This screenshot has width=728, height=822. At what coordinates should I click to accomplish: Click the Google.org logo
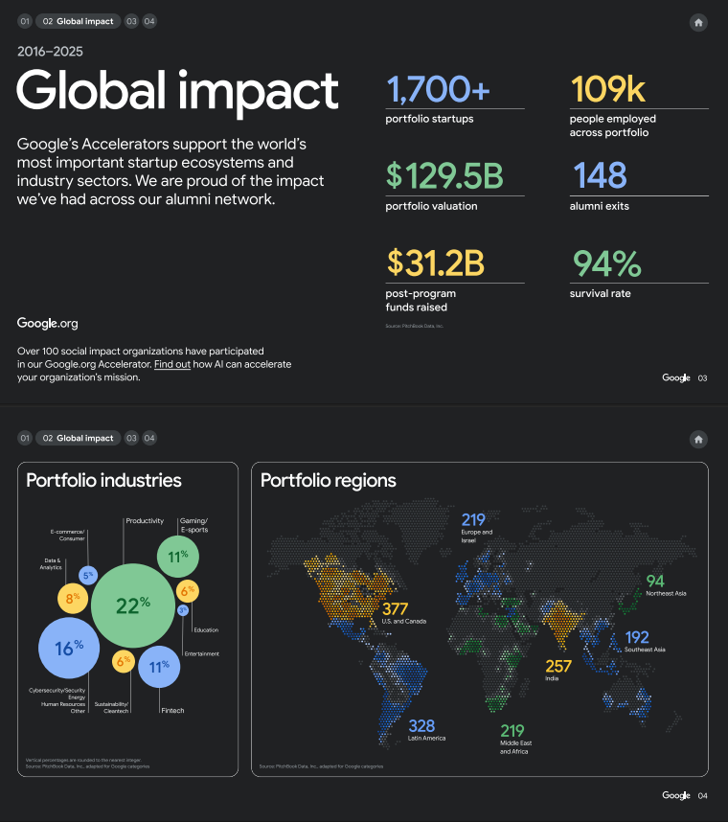tap(47, 323)
